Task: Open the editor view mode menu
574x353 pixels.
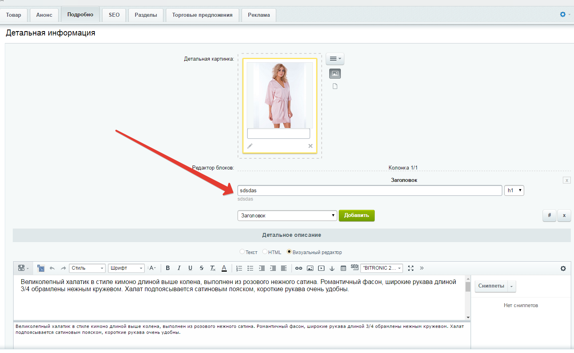Action: pyautogui.click(x=23, y=268)
